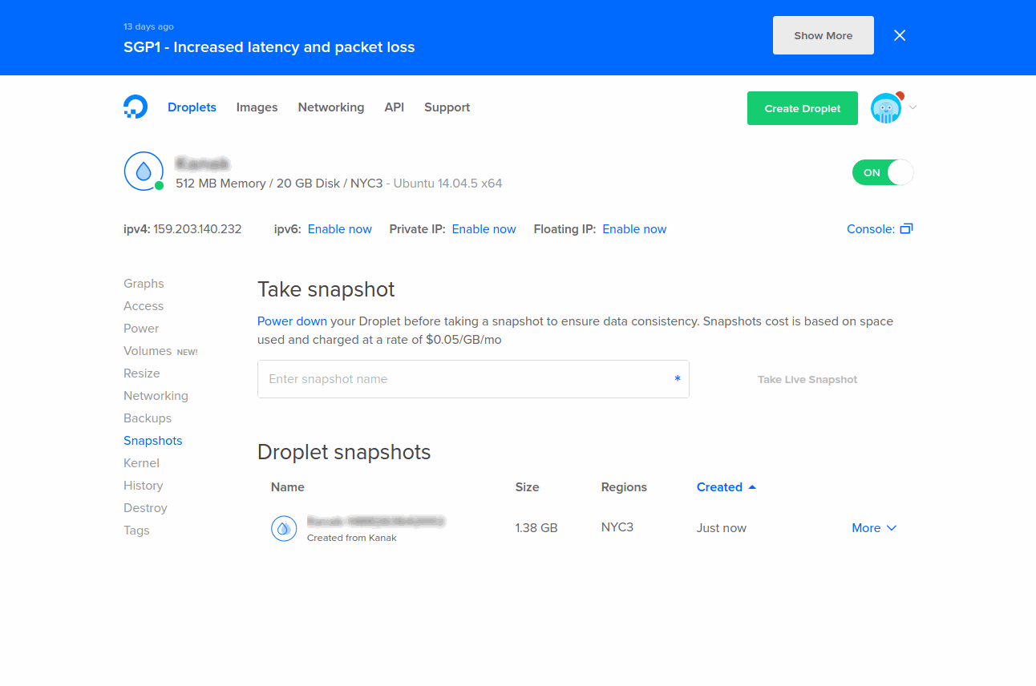Expand the account menu chevron
Image resolution: width=1036 pixels, height=686 pixels.
pyautogui.click(x=913, y=107)
